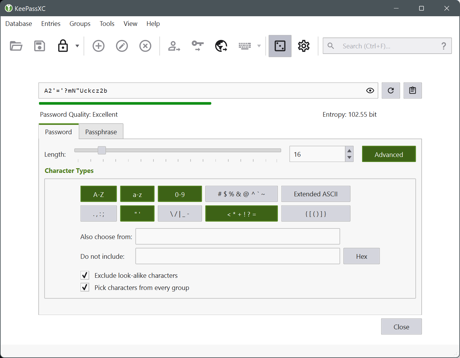Switch to the Passphrase tab
Viewport: 460px width, 358px height.
coord(101,132)
